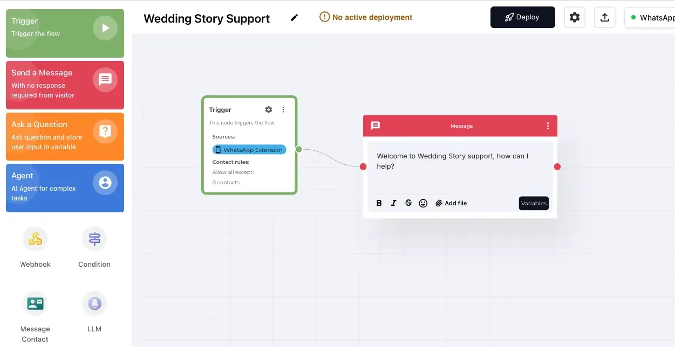Open the flow settings gear in the toolbar

(x=574, y=17)
